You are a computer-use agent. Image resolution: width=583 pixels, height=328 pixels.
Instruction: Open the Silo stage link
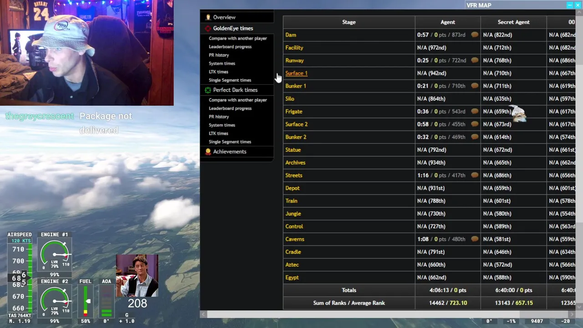pos(290,98)
